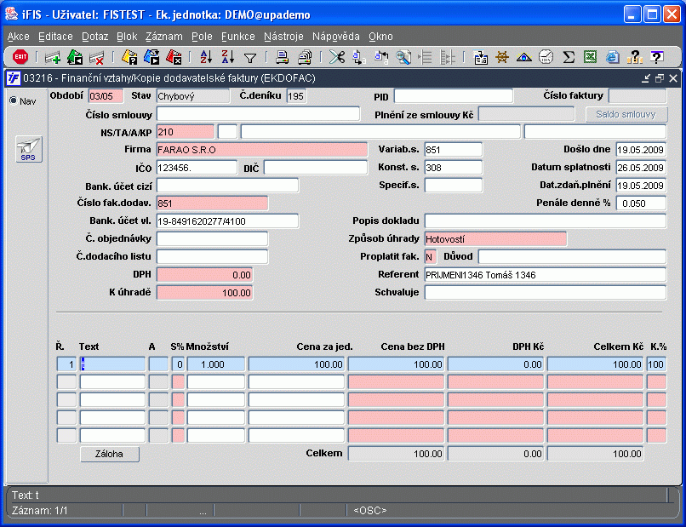Open the Funkce menu
The image size is (686, 527).
[238, 37]
